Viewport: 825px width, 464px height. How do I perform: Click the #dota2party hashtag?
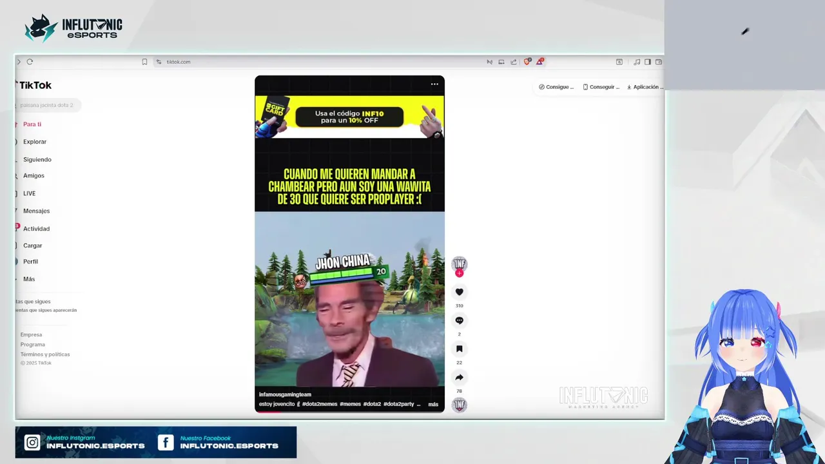(x=398, y=404)
